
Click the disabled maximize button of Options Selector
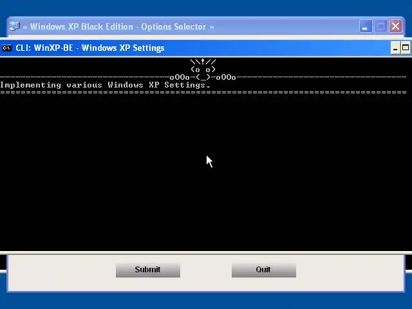380,26
